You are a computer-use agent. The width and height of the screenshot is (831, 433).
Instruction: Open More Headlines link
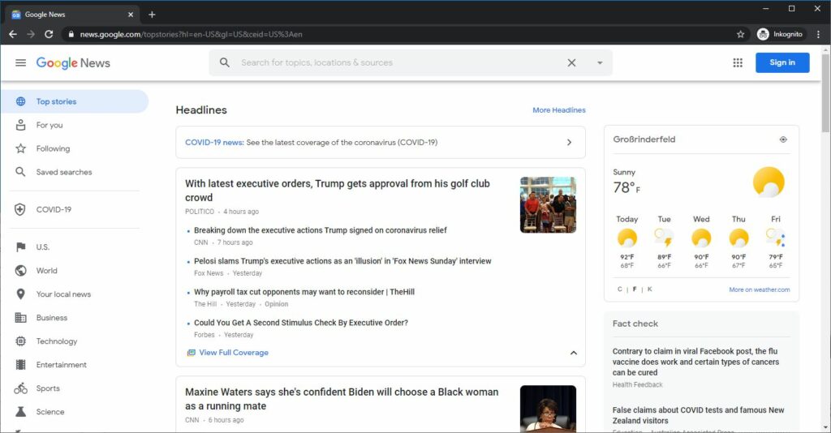tap(559, 110)
